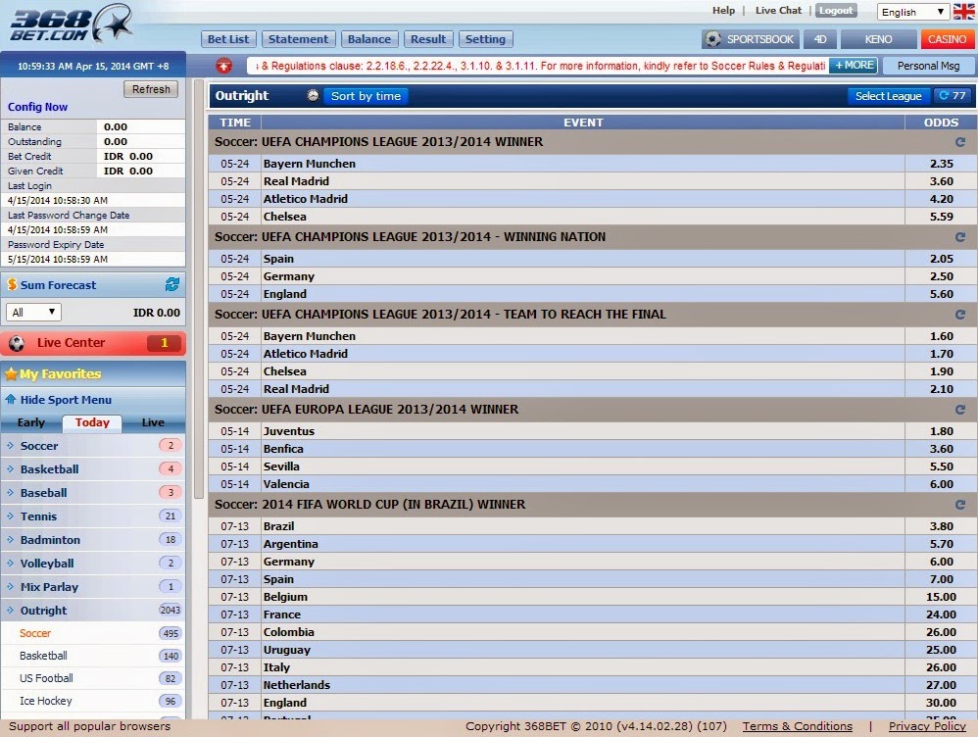The width and height of the screenshot is (978, 737).
Task: Open the Setting menu
Action: click(x=485, y=39)
